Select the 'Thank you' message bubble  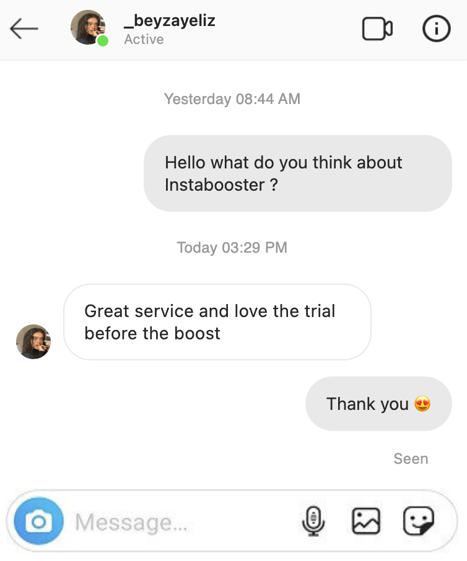click(378, 404)
